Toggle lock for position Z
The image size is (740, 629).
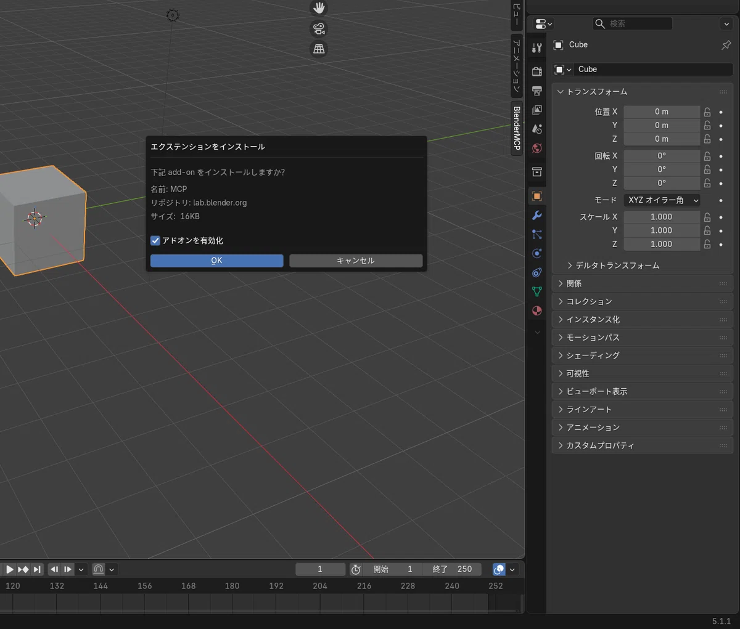(707, 139)
